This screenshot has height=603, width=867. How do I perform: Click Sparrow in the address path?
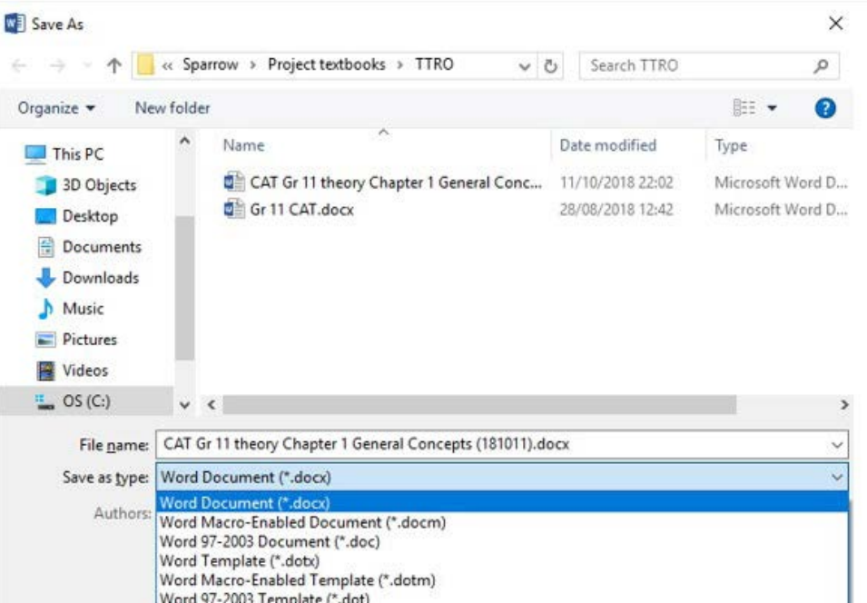coord(210,64)
